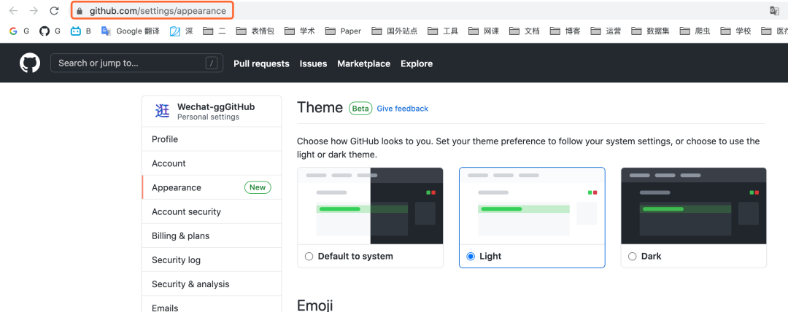788x312 pixels.
Task: Open the 国外站点 bookmark folder
Action: (x=395, y=31)
